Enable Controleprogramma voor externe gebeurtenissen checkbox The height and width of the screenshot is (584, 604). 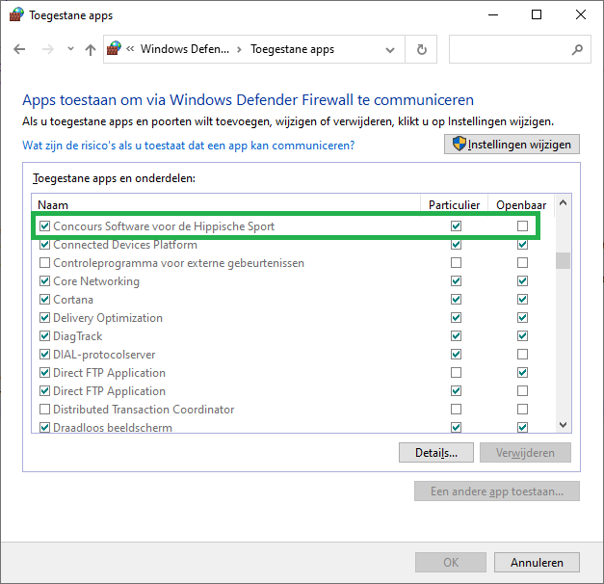[x=44, y=262]
